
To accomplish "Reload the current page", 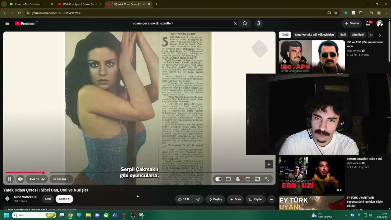I will [x=19, y=13].
